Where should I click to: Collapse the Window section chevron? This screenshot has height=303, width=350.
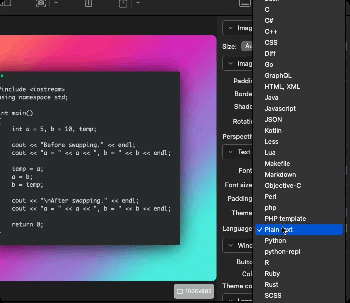(x=231, y=245)
